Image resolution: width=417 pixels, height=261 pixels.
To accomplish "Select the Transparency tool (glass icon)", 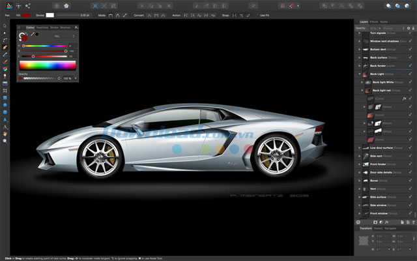I will 5,76.
